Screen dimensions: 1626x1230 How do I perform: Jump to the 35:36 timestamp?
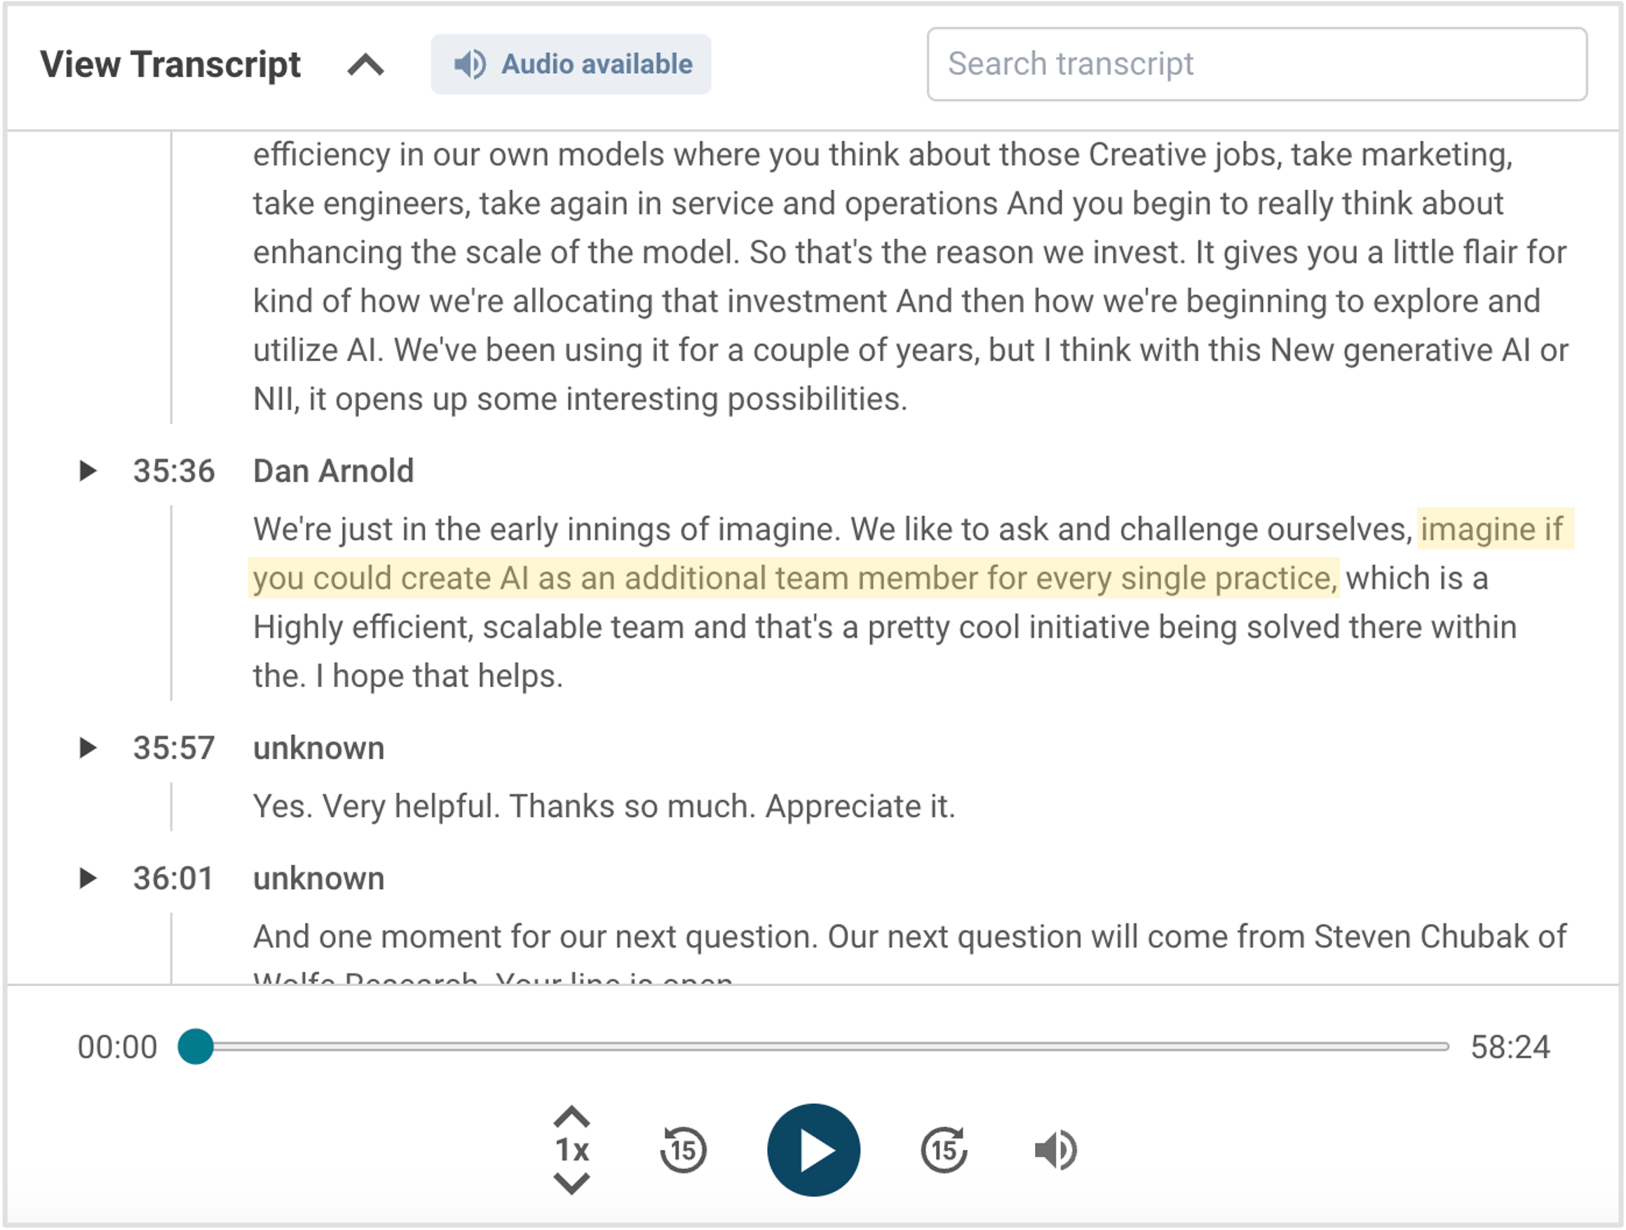point(173,471)
